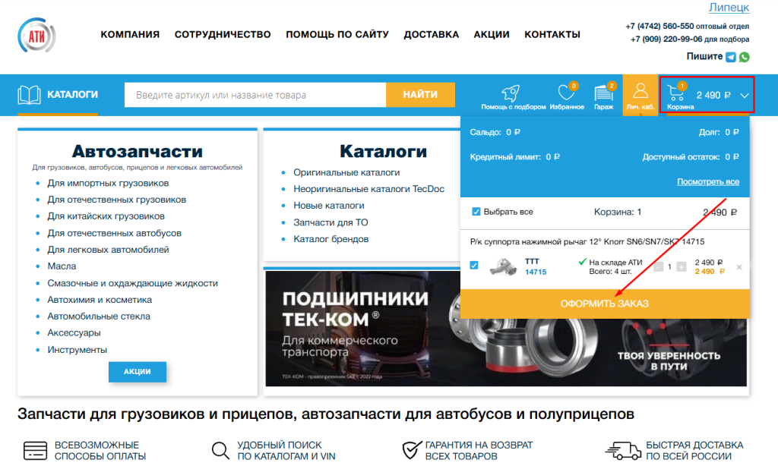Toggle the 'Выбрать все' checkbox

pos(476,212)
